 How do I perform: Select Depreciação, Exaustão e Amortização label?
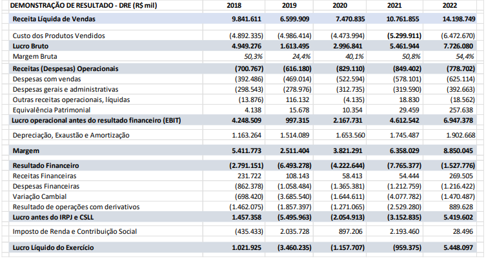coord(72,135)
